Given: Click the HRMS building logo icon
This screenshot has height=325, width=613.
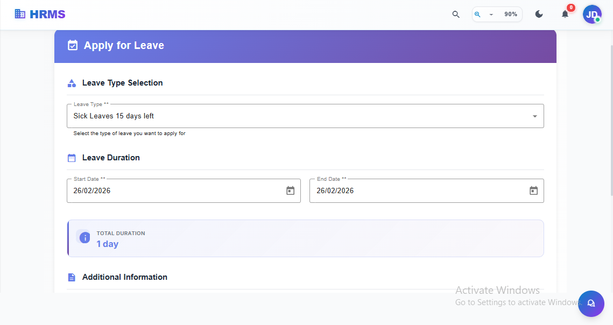Looking at the screenshot, I should point(20,14).
